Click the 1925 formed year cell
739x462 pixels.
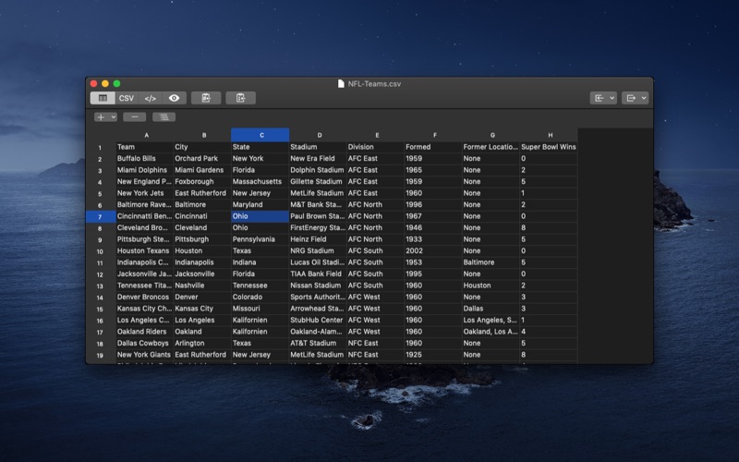433,355
